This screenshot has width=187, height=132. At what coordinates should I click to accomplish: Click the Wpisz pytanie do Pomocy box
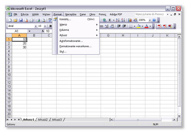150,14
